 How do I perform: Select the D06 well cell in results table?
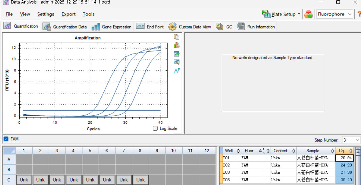click(232, 180)
